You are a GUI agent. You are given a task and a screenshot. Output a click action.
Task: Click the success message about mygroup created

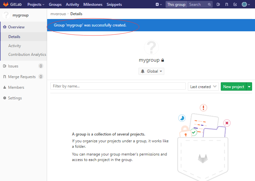pos(90,25)
